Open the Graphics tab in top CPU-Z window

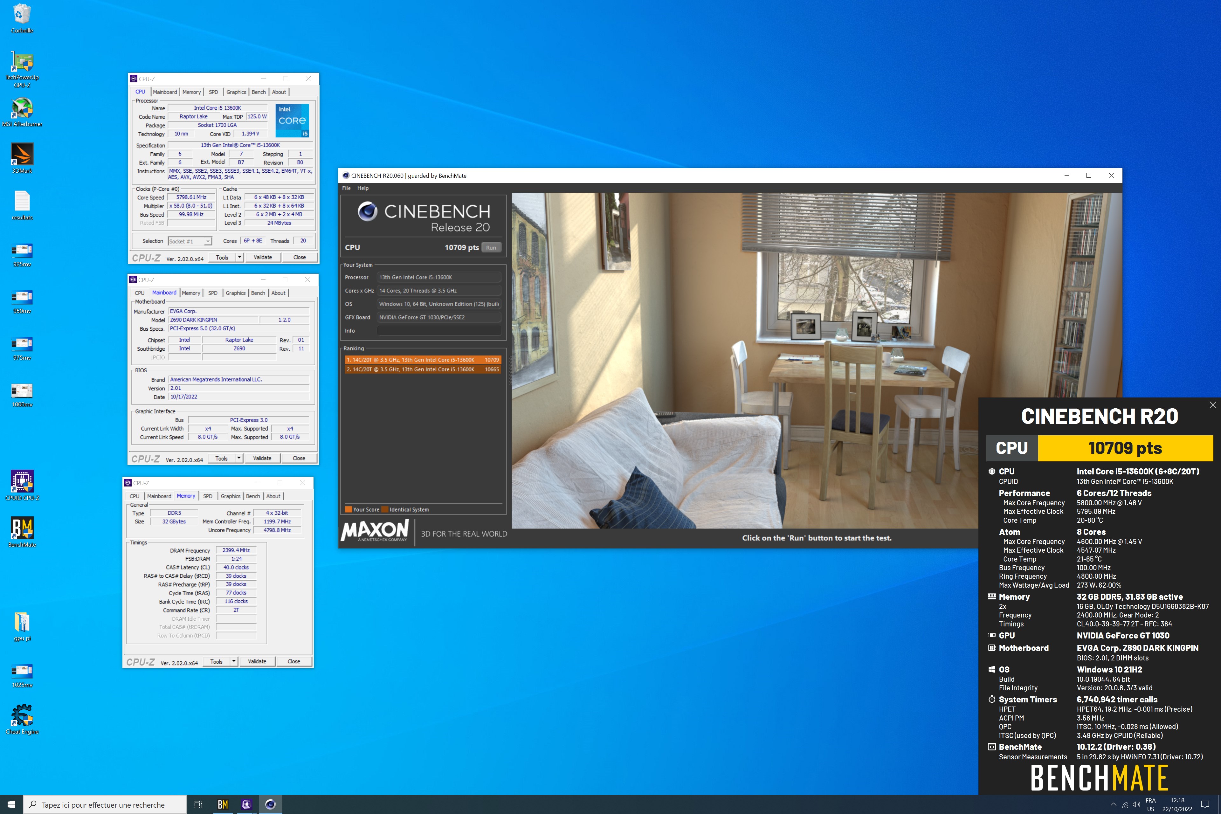(236, 92)
